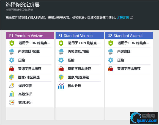Viewport: 159px width, 125px height.
Task: Click the 核心分析 feature text
Action: 75,86
